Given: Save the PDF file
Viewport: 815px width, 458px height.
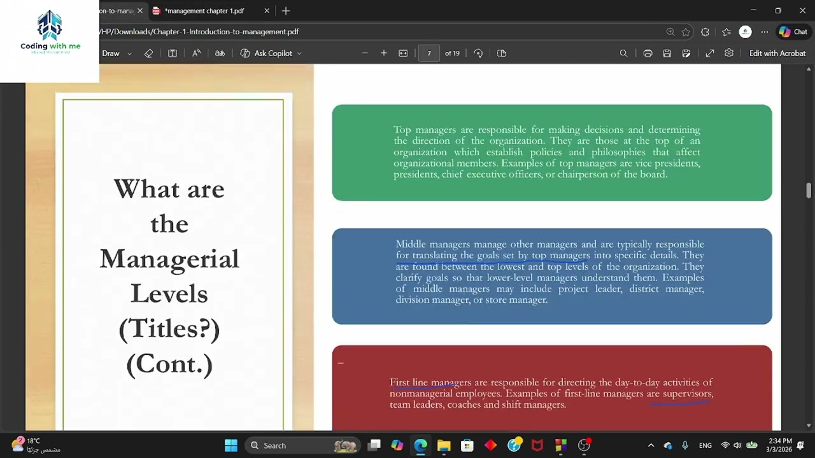Looking at the screenshot, I should coord(667,53).
